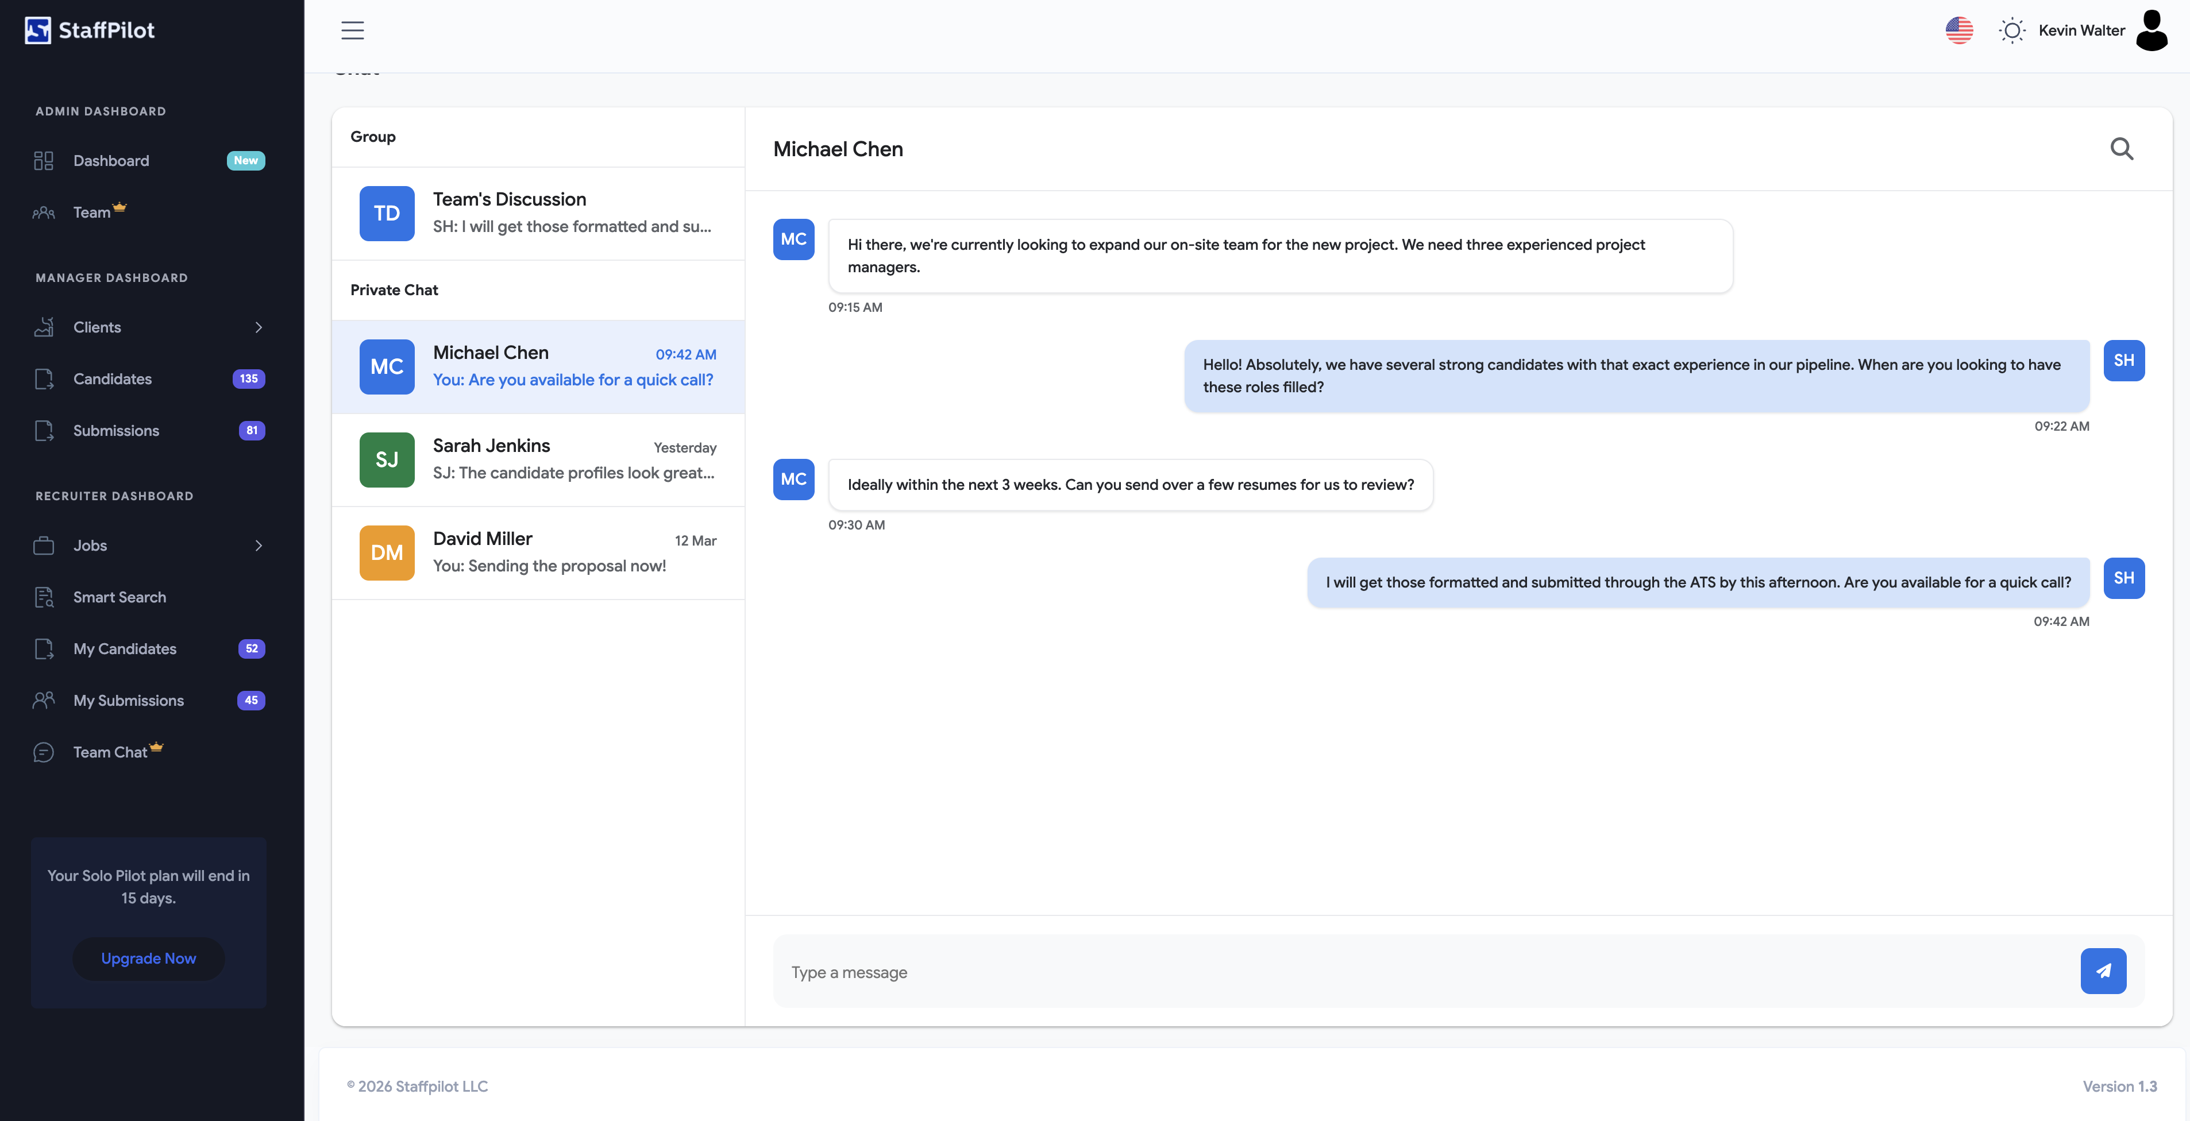Open Team Chat via its speech bubble icon

(x=44, y=752)
